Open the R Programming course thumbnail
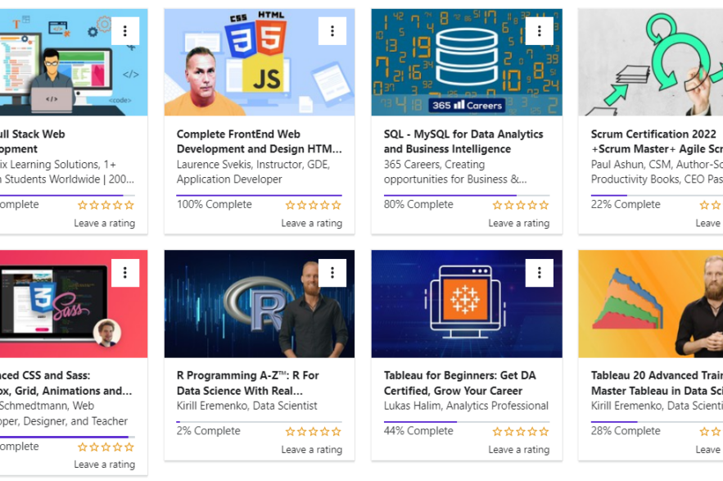 260,304
